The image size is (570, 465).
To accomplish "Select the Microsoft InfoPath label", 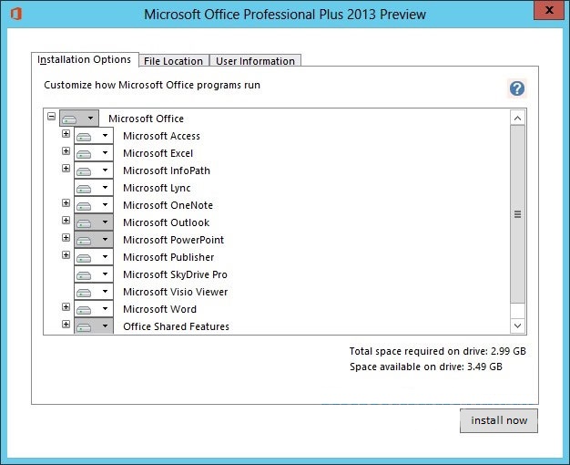I will (167, 170).
